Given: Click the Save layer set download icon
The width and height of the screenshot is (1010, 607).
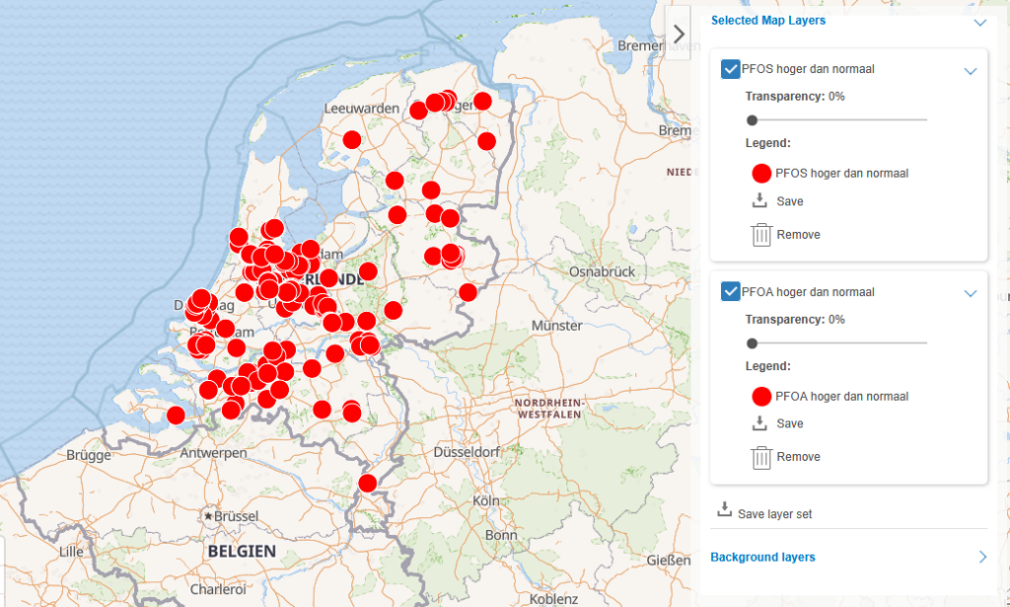Looking at the screenshot, I should click(725, 509).
